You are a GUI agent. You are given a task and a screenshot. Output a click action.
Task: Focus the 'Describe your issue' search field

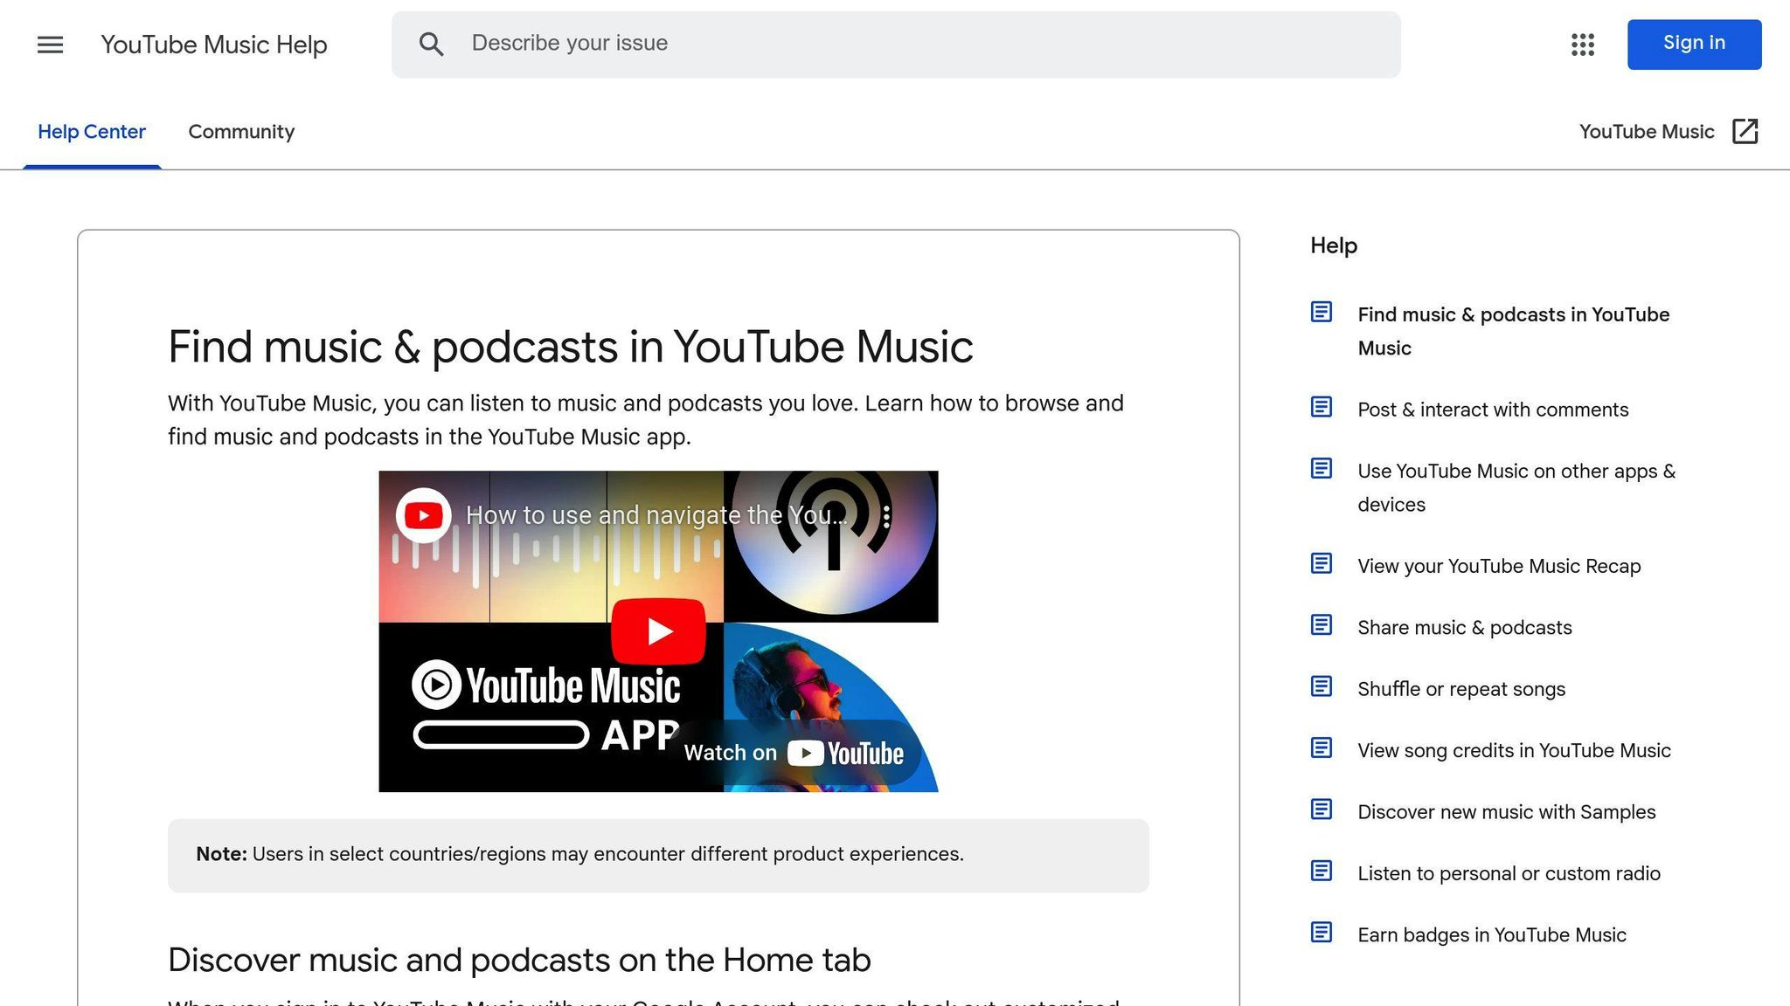coord(896,45)
